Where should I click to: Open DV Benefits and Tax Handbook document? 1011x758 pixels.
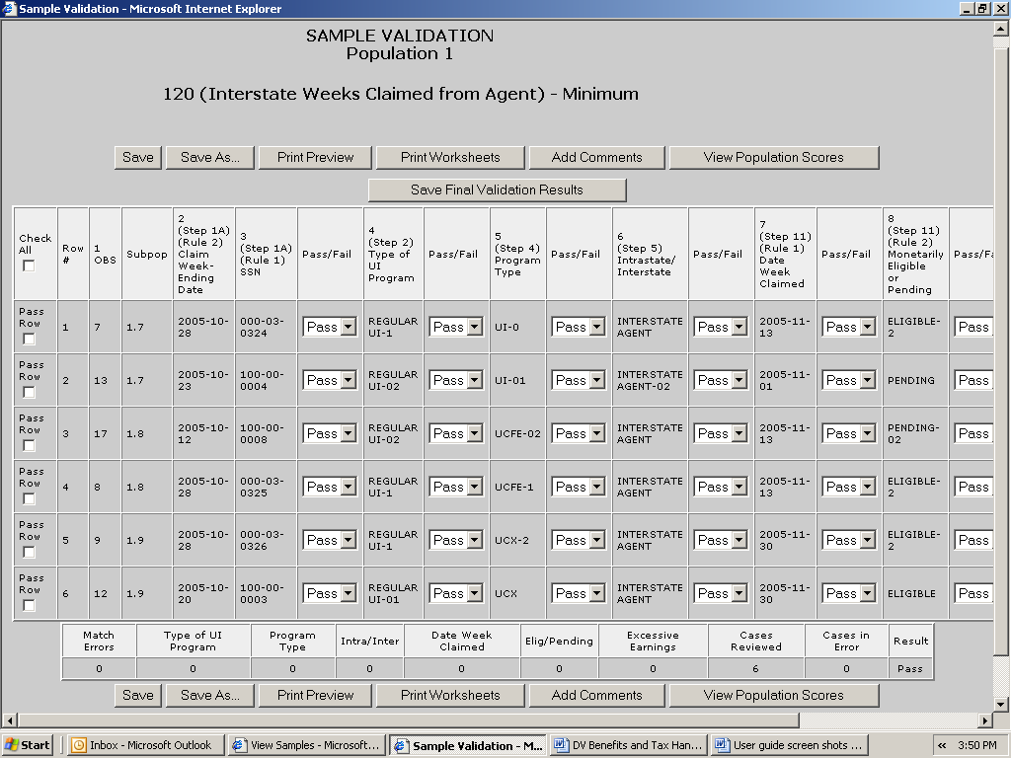click(627, 745)
